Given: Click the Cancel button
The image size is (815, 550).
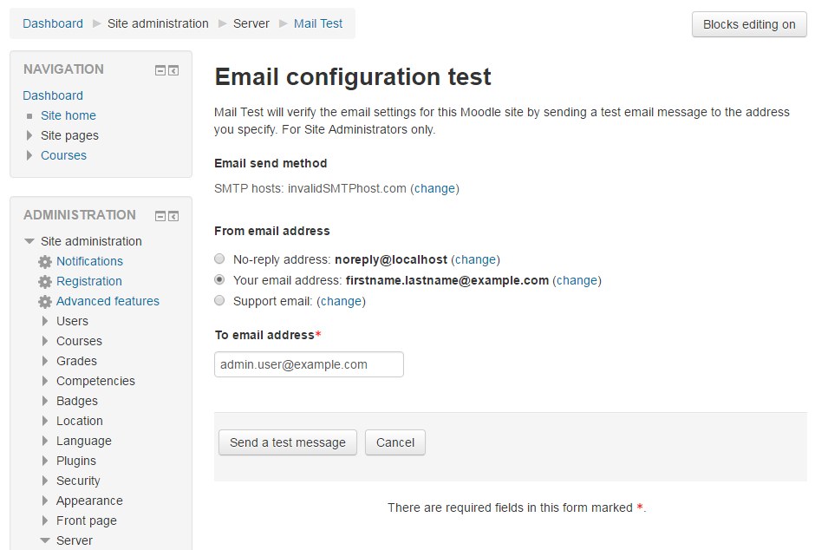Looking at the screenshot, I should pyautogui.click(x=395, y=442).
